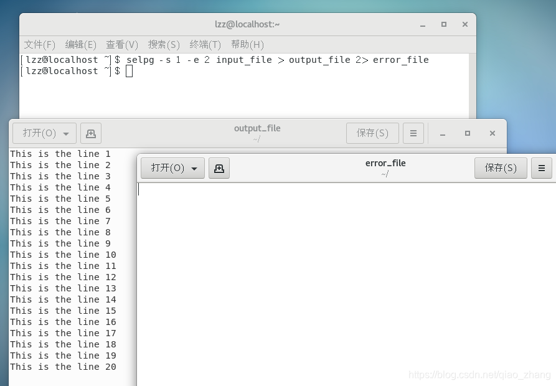Click the output_file title in header bar
The image size is (556, 386).
click(x=257, y=128)
